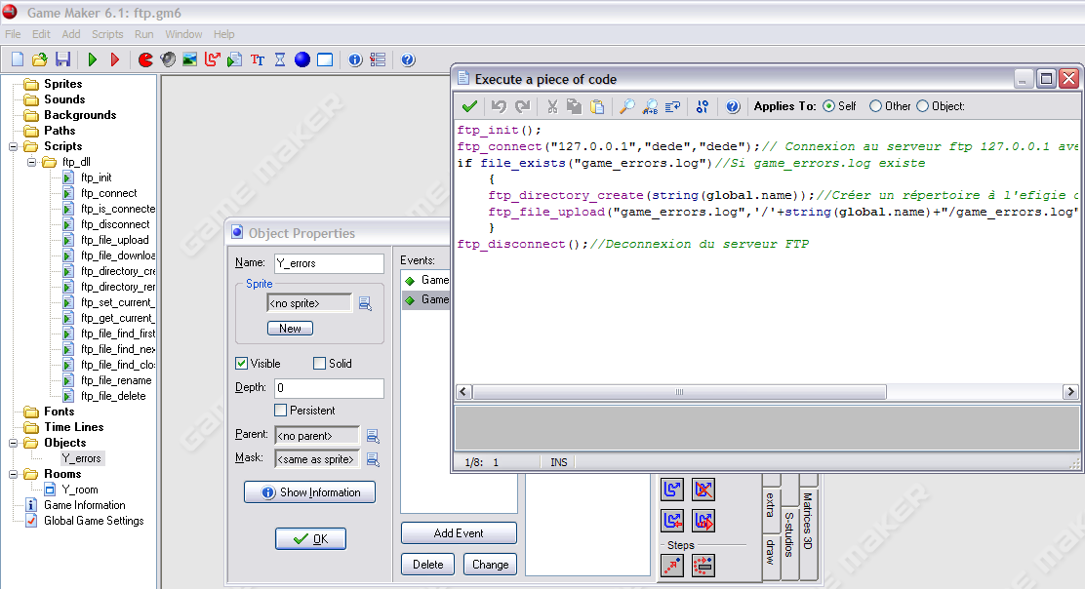Collapse the Objects folder in resource tree

13,443
